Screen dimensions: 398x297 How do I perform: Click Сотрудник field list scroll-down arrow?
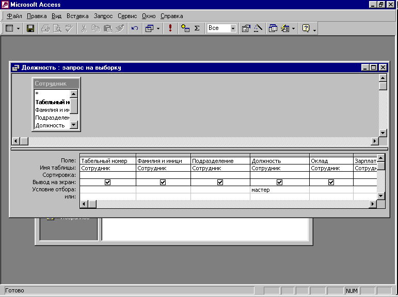click(x=74, y=125)
